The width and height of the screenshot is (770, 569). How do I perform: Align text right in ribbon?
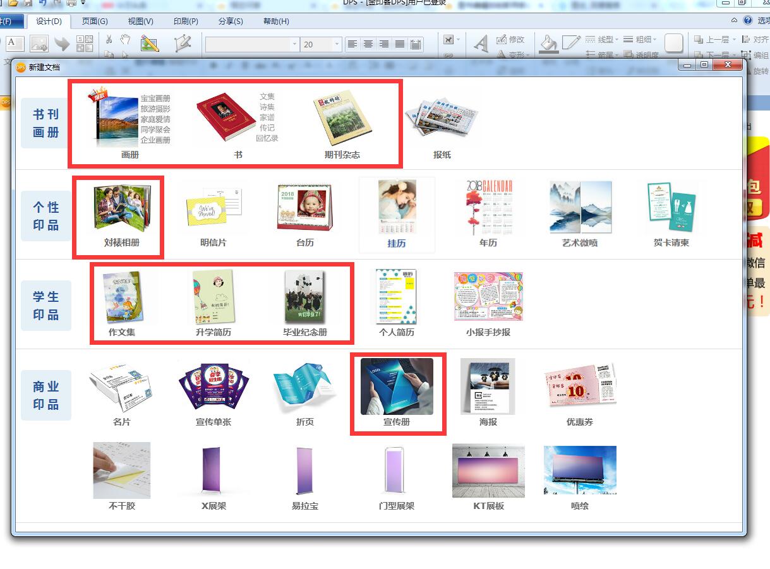click(384, 44)
